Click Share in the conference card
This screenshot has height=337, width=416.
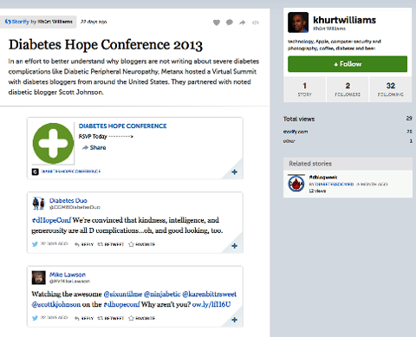point(94,147)
